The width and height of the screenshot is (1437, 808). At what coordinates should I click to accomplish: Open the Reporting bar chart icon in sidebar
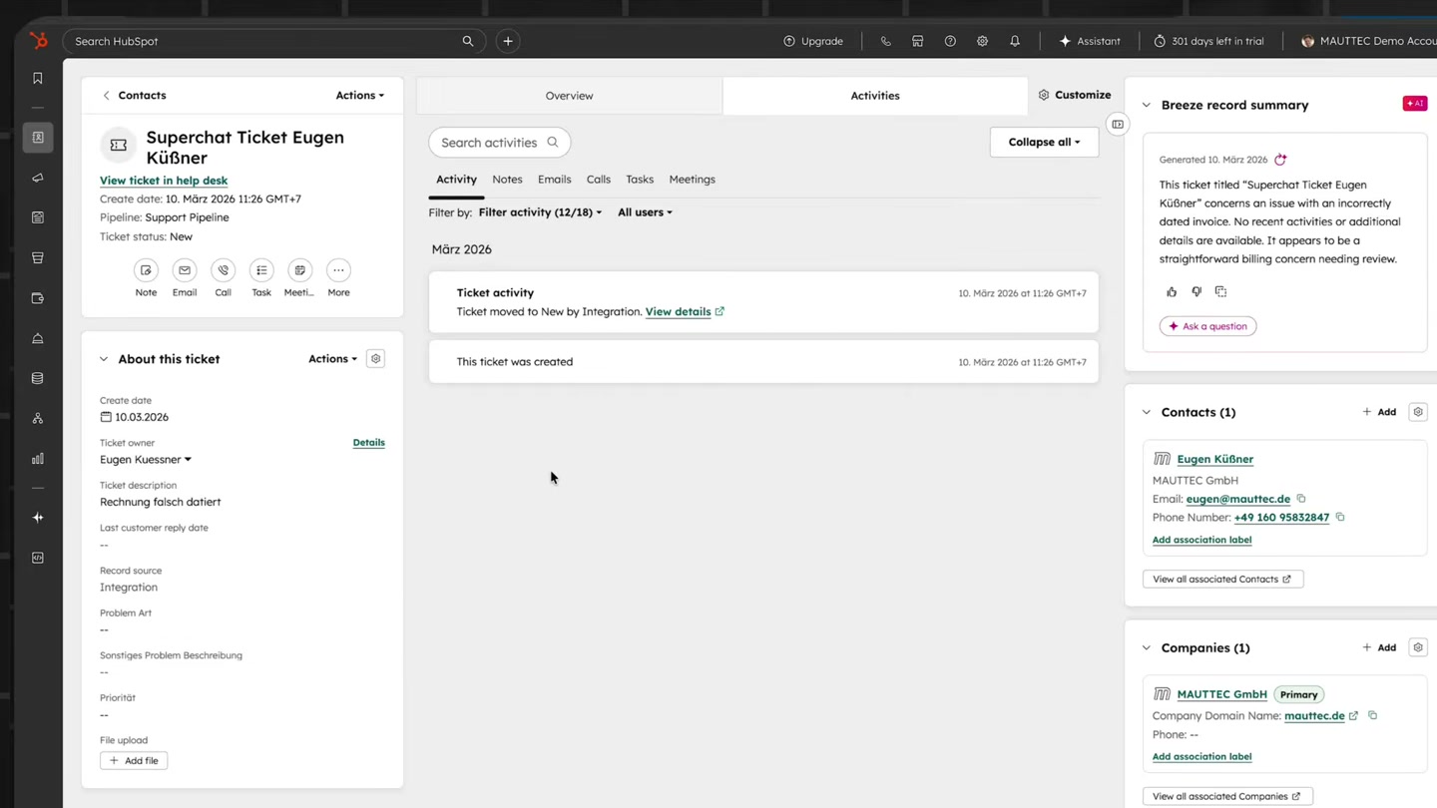38,458
